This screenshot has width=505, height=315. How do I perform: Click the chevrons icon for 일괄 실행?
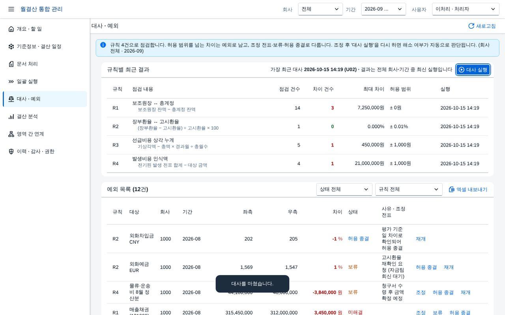pos(11,82)
